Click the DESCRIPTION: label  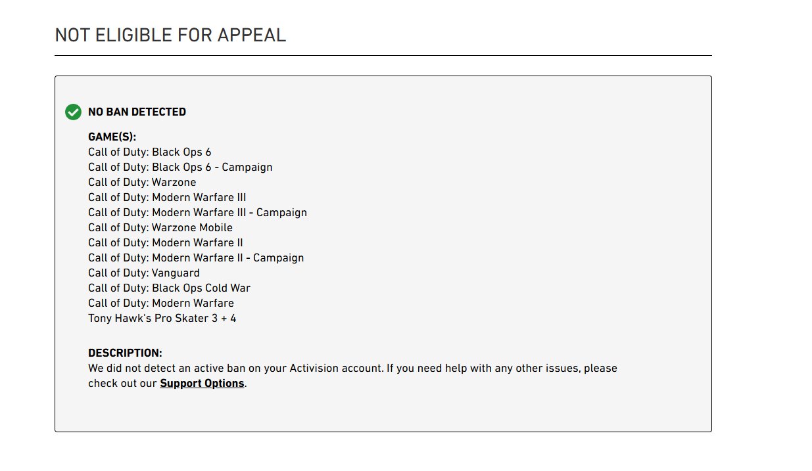pyautogui.click(x=125, y=353)
